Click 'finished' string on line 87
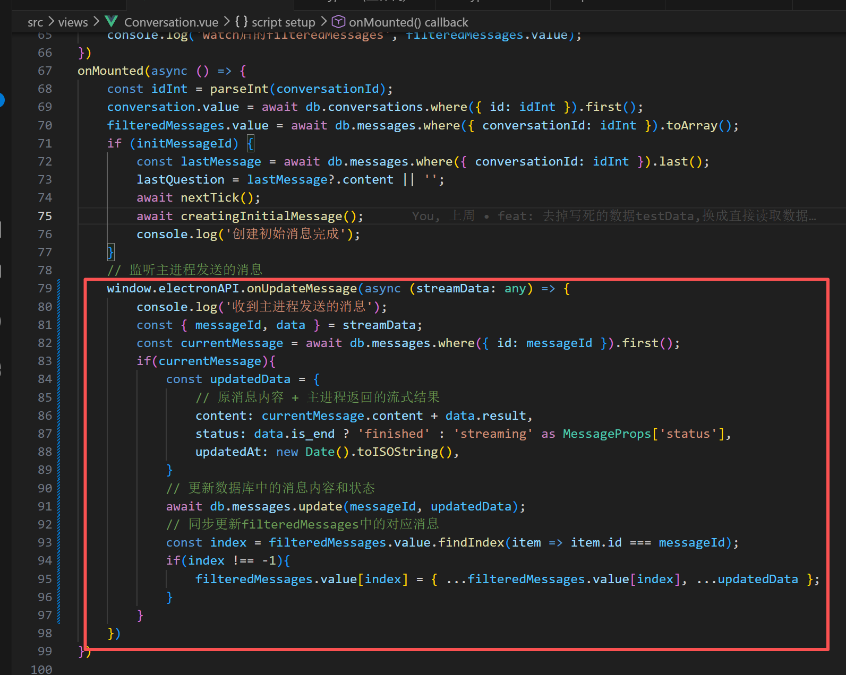This screenshot has height=675, width=846. pyautogui.click(x=394, y=434)
